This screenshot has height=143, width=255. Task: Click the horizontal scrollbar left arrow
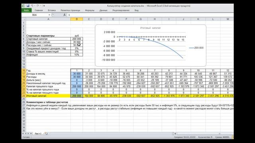175,133
